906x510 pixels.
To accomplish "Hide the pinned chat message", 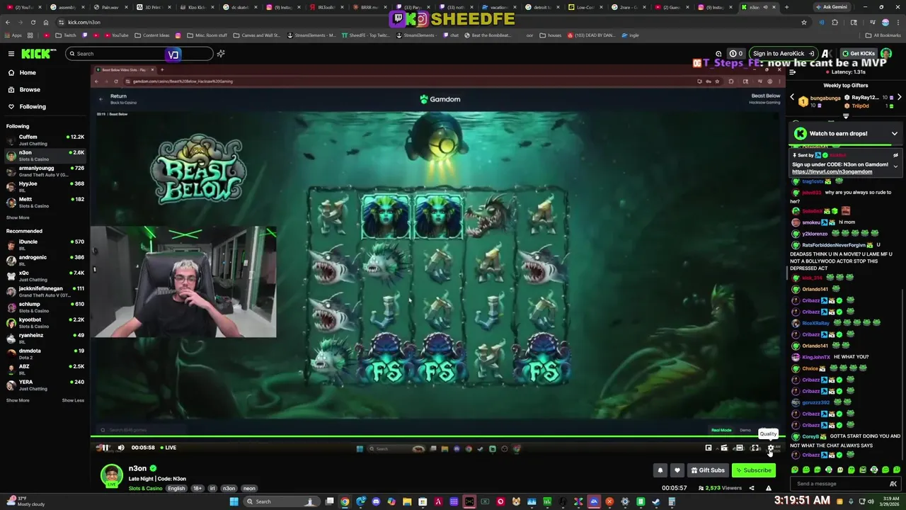I will [895, 155].
